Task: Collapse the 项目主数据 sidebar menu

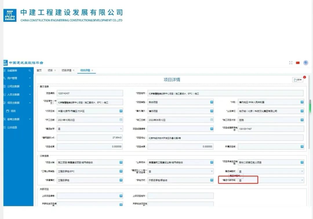Action: (30, 103)
